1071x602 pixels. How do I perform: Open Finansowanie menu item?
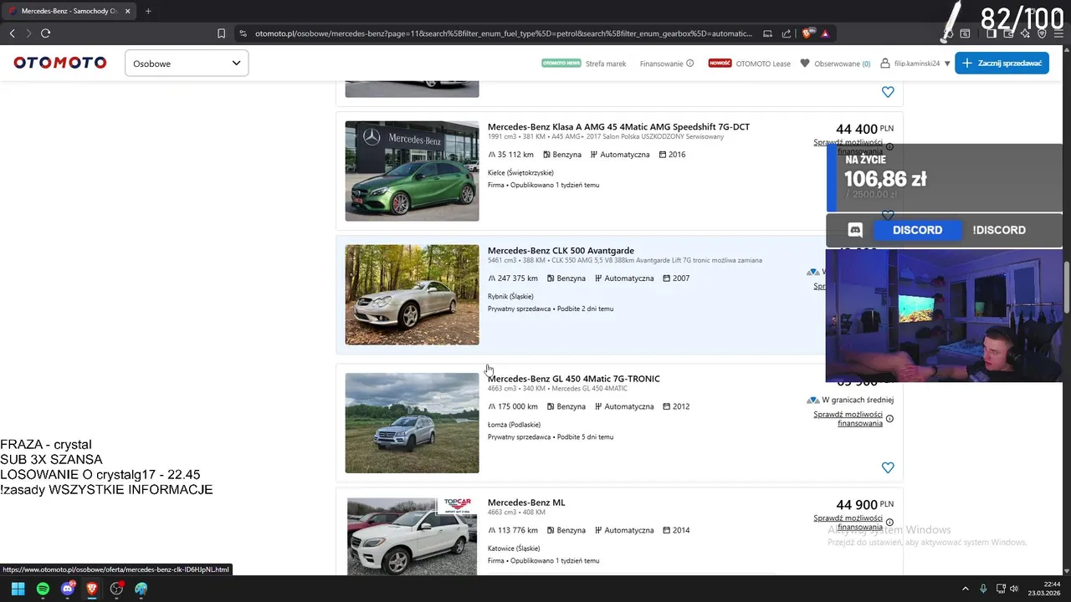pos(661,64)
